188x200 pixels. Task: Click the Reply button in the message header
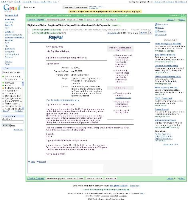[x=144, y=33]
